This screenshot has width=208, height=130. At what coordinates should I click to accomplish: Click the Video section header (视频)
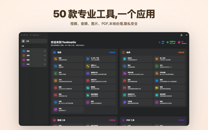pos(59,53)
